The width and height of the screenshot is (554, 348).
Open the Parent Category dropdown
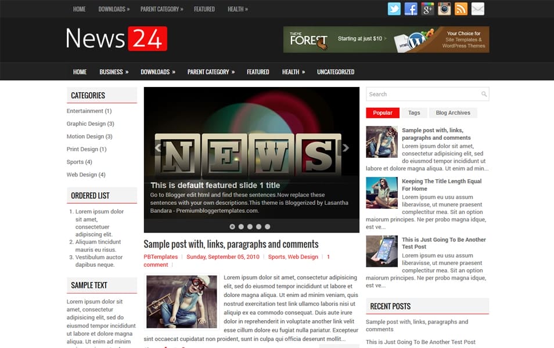tap(210, 72)
